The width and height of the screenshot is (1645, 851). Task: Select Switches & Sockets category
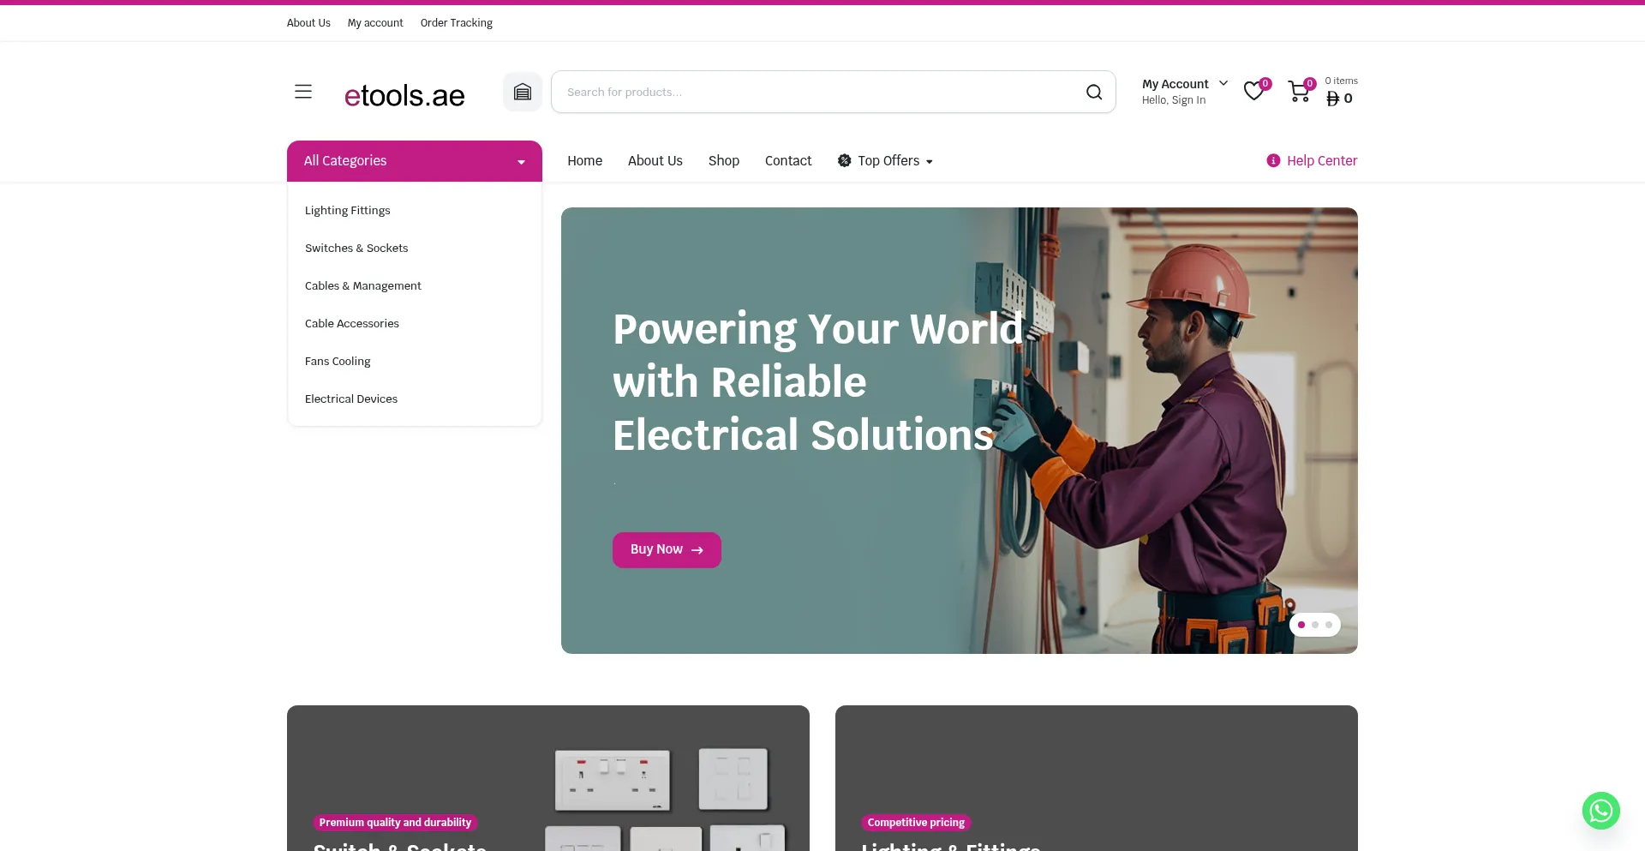click(356, 248)
